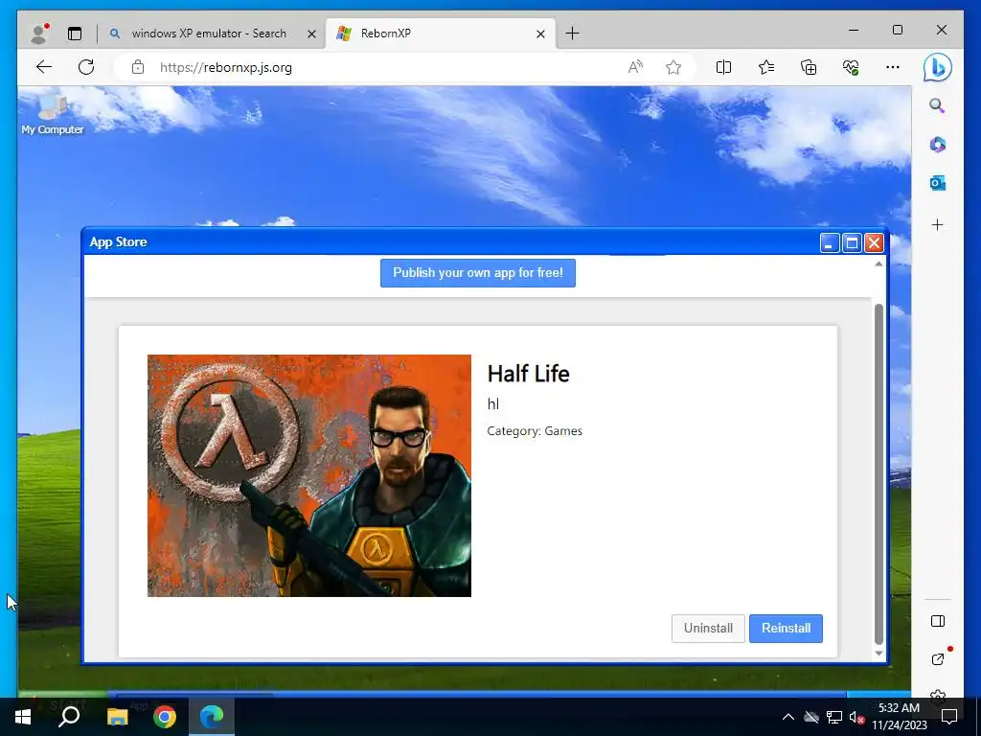This screenshot has height=736, width=981.
Task: Open Collections icon in toolbar
Action: point(809,67)
